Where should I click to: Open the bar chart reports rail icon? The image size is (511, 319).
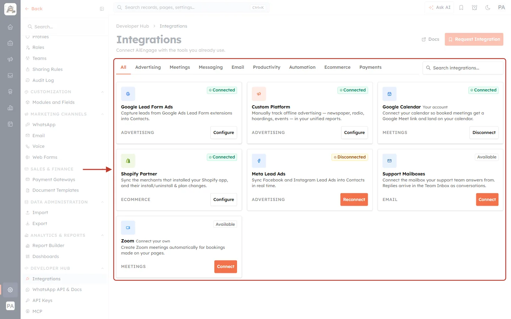[10, 108]
